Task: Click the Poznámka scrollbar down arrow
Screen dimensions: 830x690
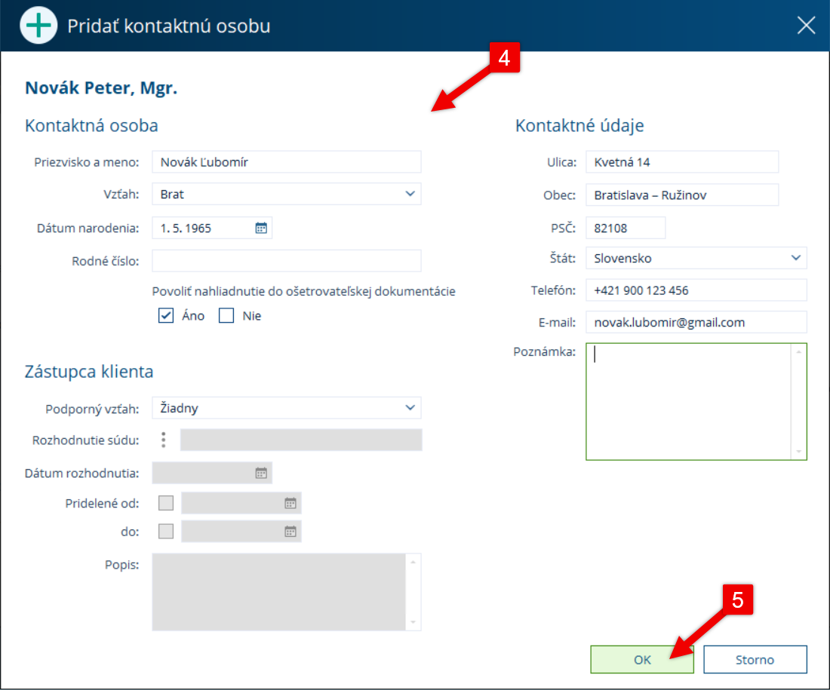Action: click(x=799, y=452)
